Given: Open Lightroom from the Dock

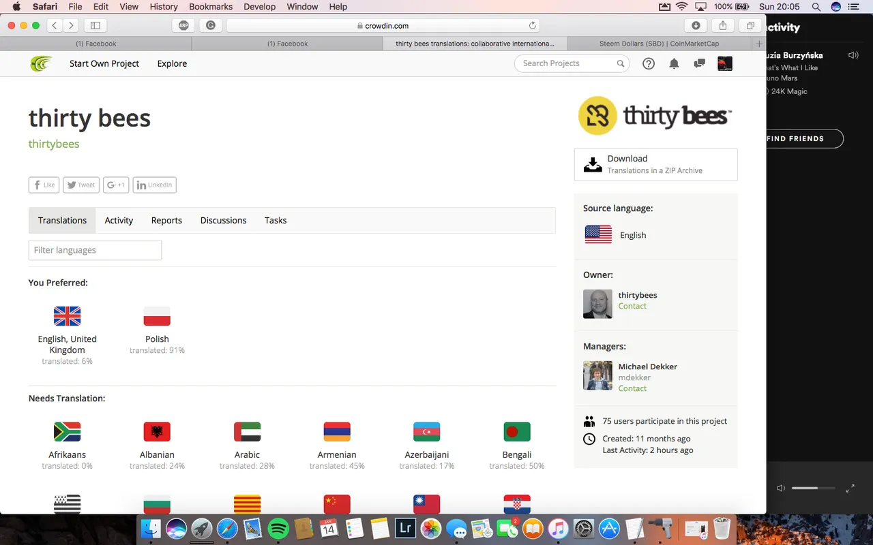Looking at the screenshot, I should click(406, 528).
